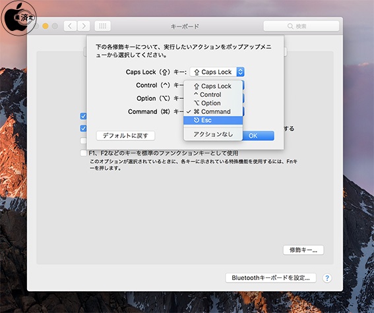This screenshot has width=374, height=313.
Task: Choose the checked Command menu item
Action: point(213,111)
